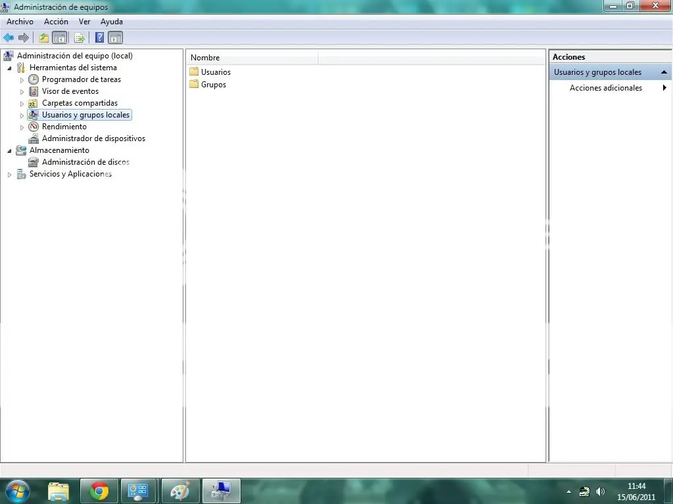This screenshot has width=673, height=504.
Task: Click the Up one level folder icon
Action: [43, 38]
